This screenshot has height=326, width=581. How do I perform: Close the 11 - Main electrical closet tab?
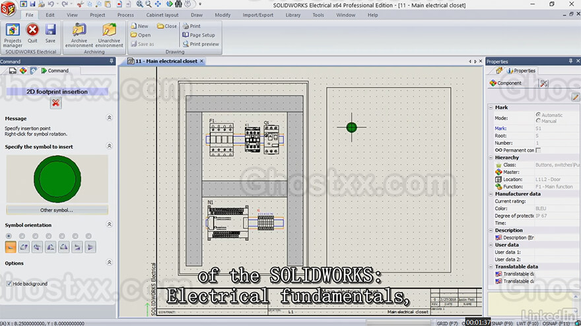[201, 61]
